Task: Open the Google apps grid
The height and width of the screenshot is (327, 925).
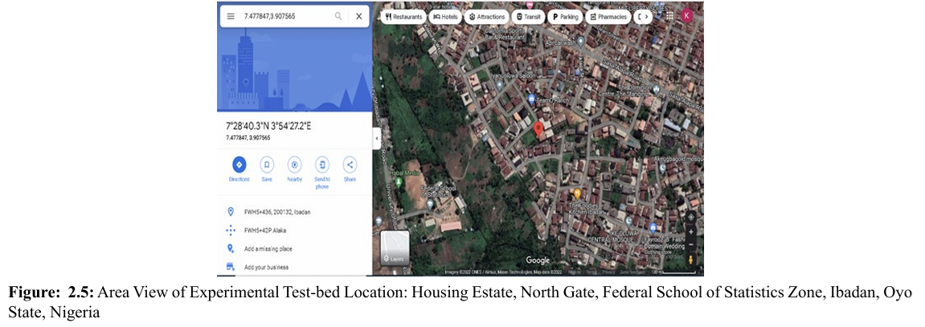Action: coord(669,15)
